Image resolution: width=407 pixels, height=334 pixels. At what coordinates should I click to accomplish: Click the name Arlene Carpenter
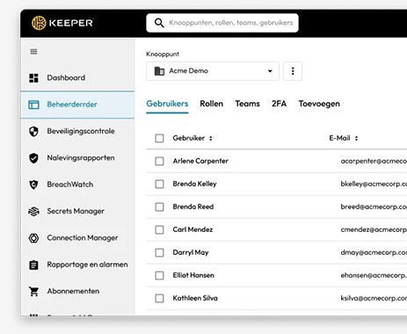pos(200,161)
